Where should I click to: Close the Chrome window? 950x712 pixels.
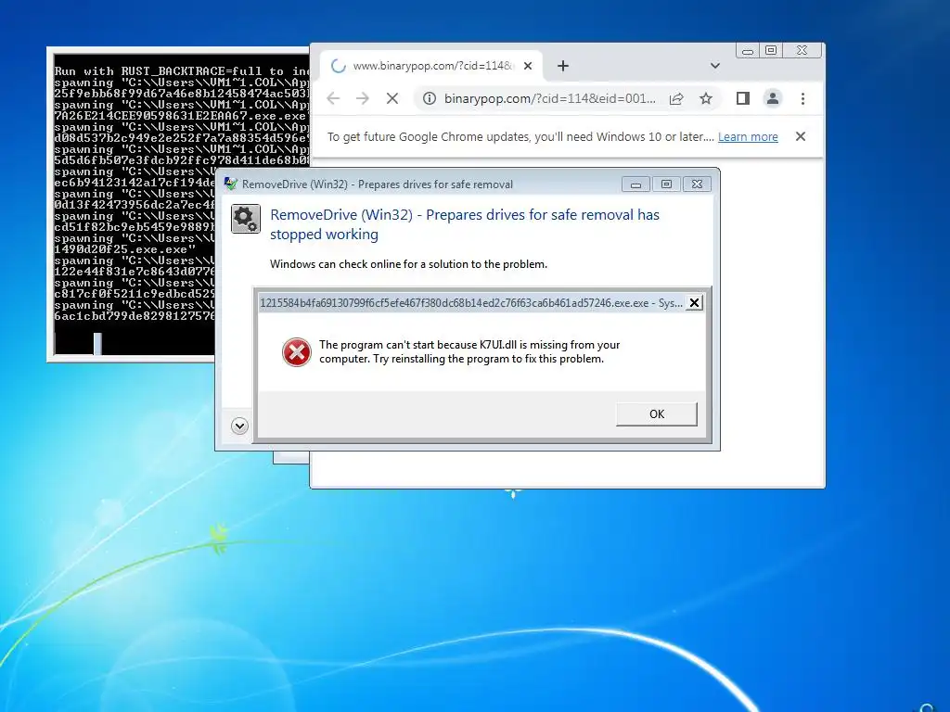pyautogui.click(x=802, y=51)
